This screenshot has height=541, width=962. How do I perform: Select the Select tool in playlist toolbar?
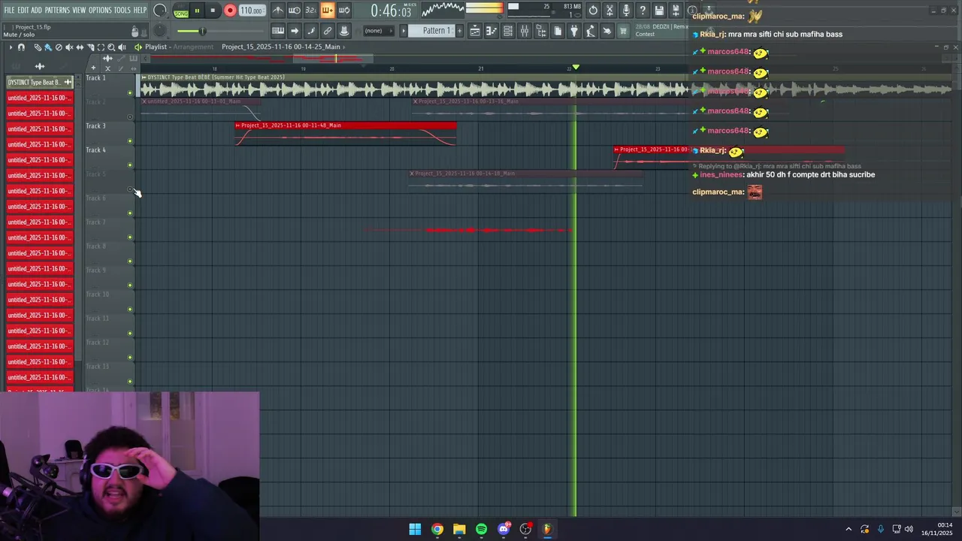(x=101, y=47)
